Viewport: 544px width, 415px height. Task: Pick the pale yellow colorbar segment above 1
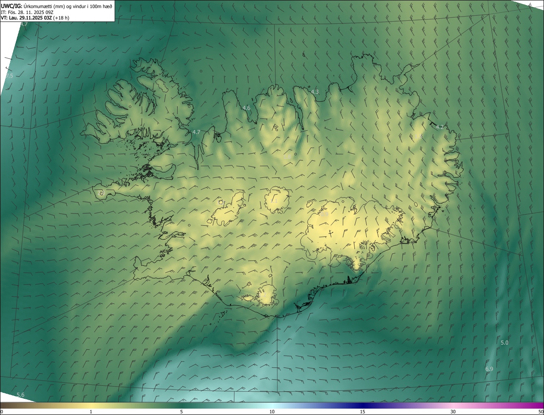click(x=91, y=405)
